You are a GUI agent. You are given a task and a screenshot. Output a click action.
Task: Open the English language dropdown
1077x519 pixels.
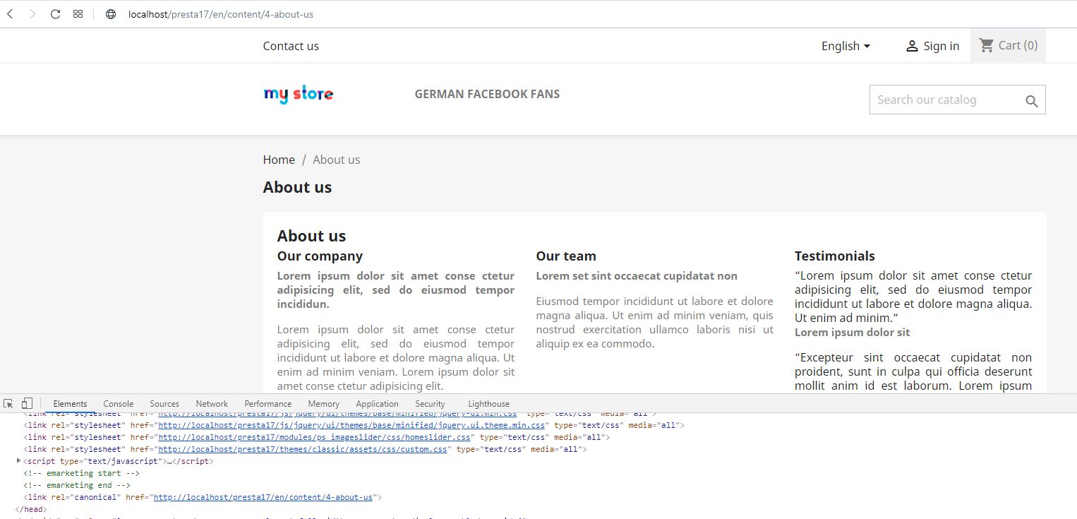(846, 46)
